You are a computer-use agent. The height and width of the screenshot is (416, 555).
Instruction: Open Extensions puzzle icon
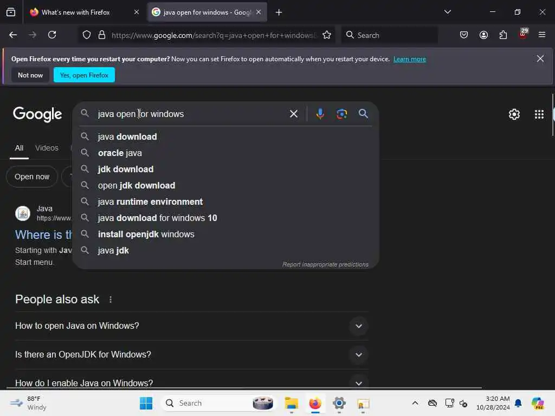click(503, 35)
